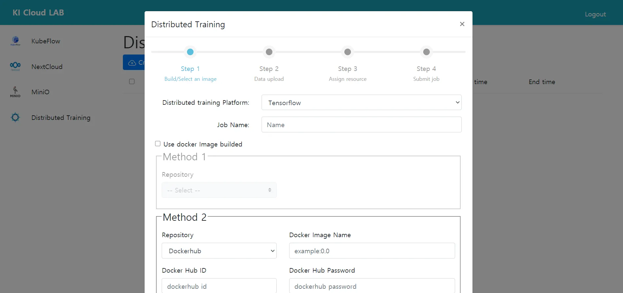Click the Method 2 legend heading
This screenshot has width=623, height=293.
(185, 217)
